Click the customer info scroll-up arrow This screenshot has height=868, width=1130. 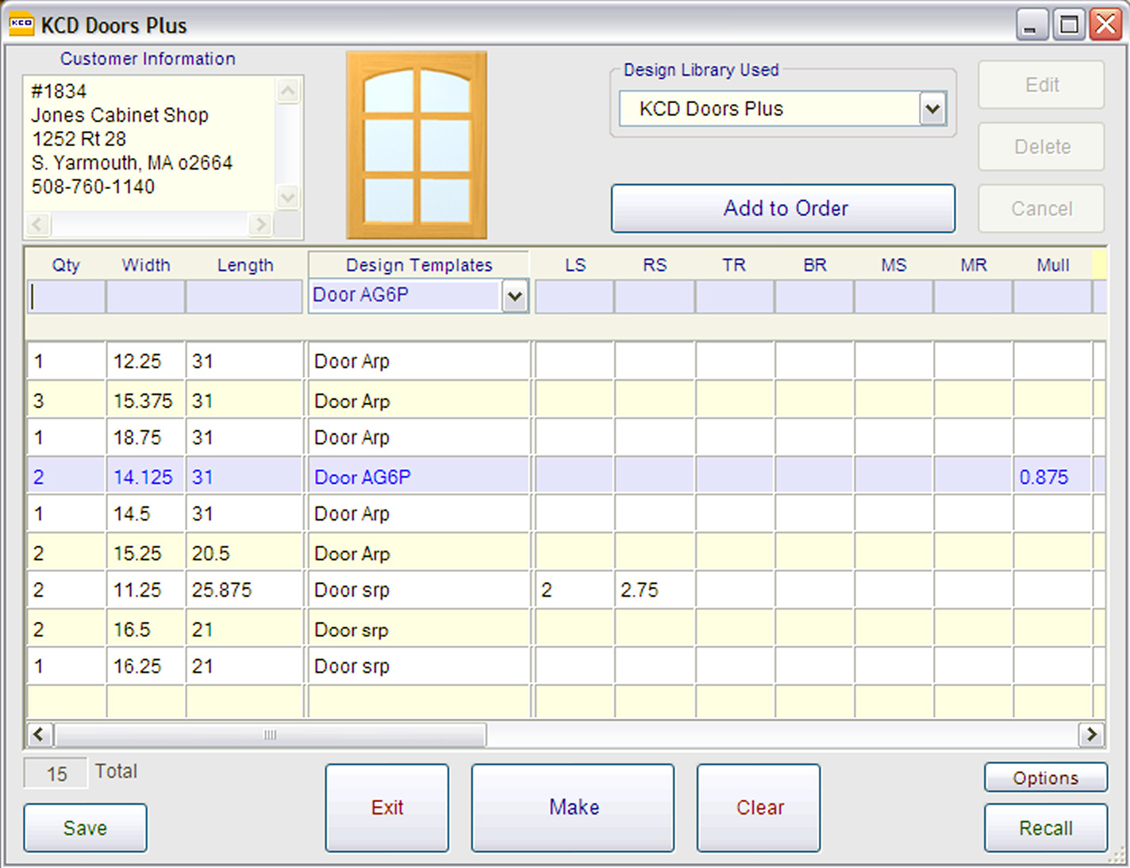(x=287, y=90)
